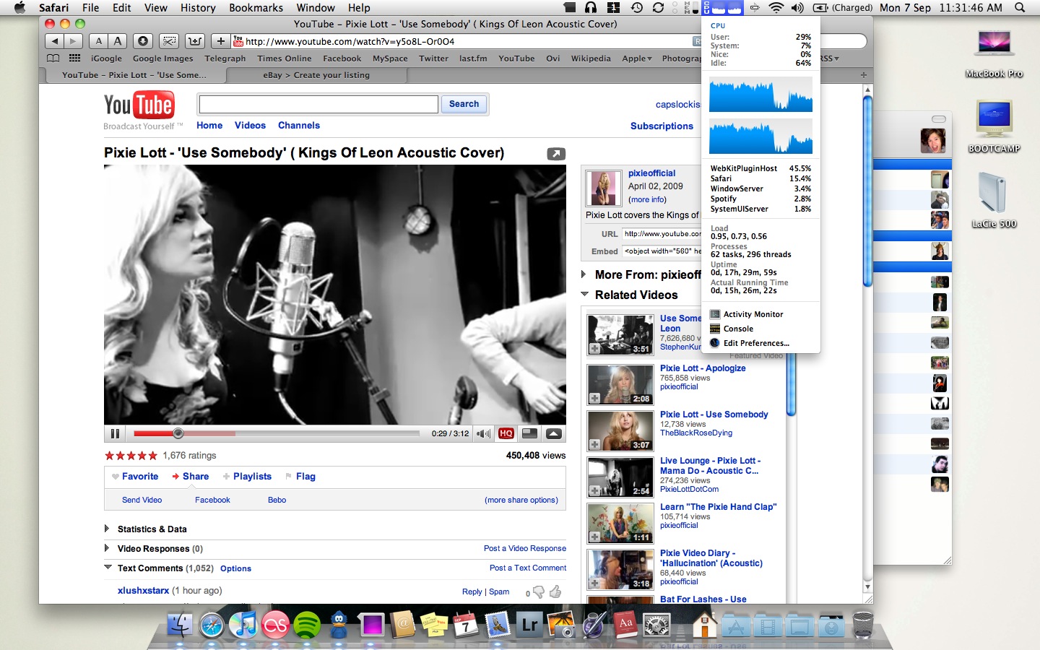Viewport: 1040px width, 650px height.
Task: Collapse the Text Comments section
Action: [108, 568]
